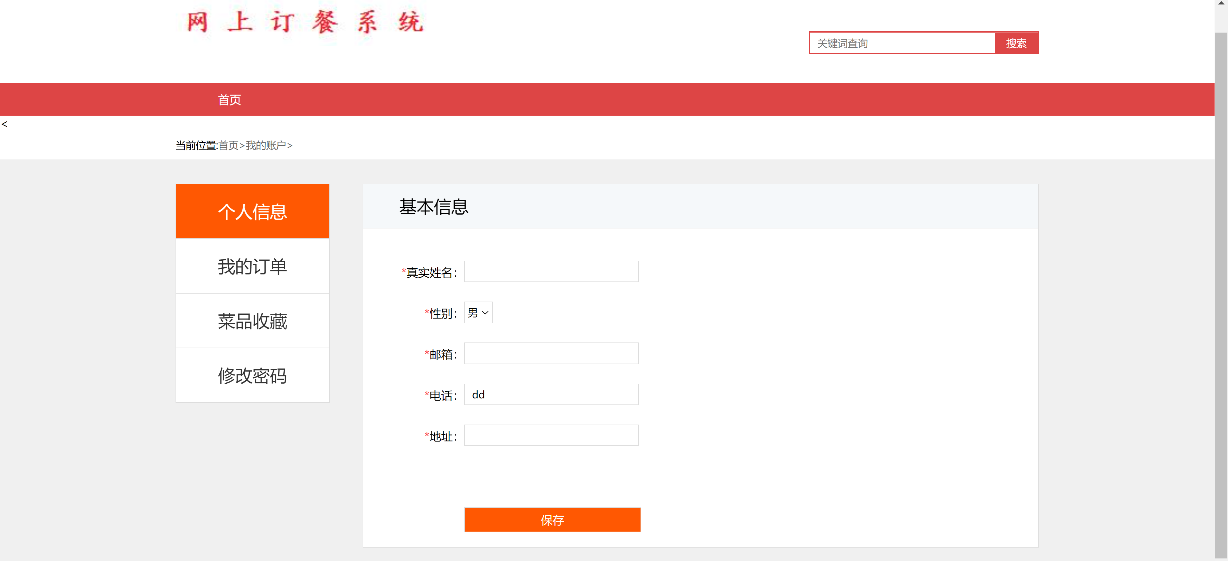The height and width of the screenshot is (561, 1228).
Task: Focus the 真实姓名 name input
Action: (551, 272)
